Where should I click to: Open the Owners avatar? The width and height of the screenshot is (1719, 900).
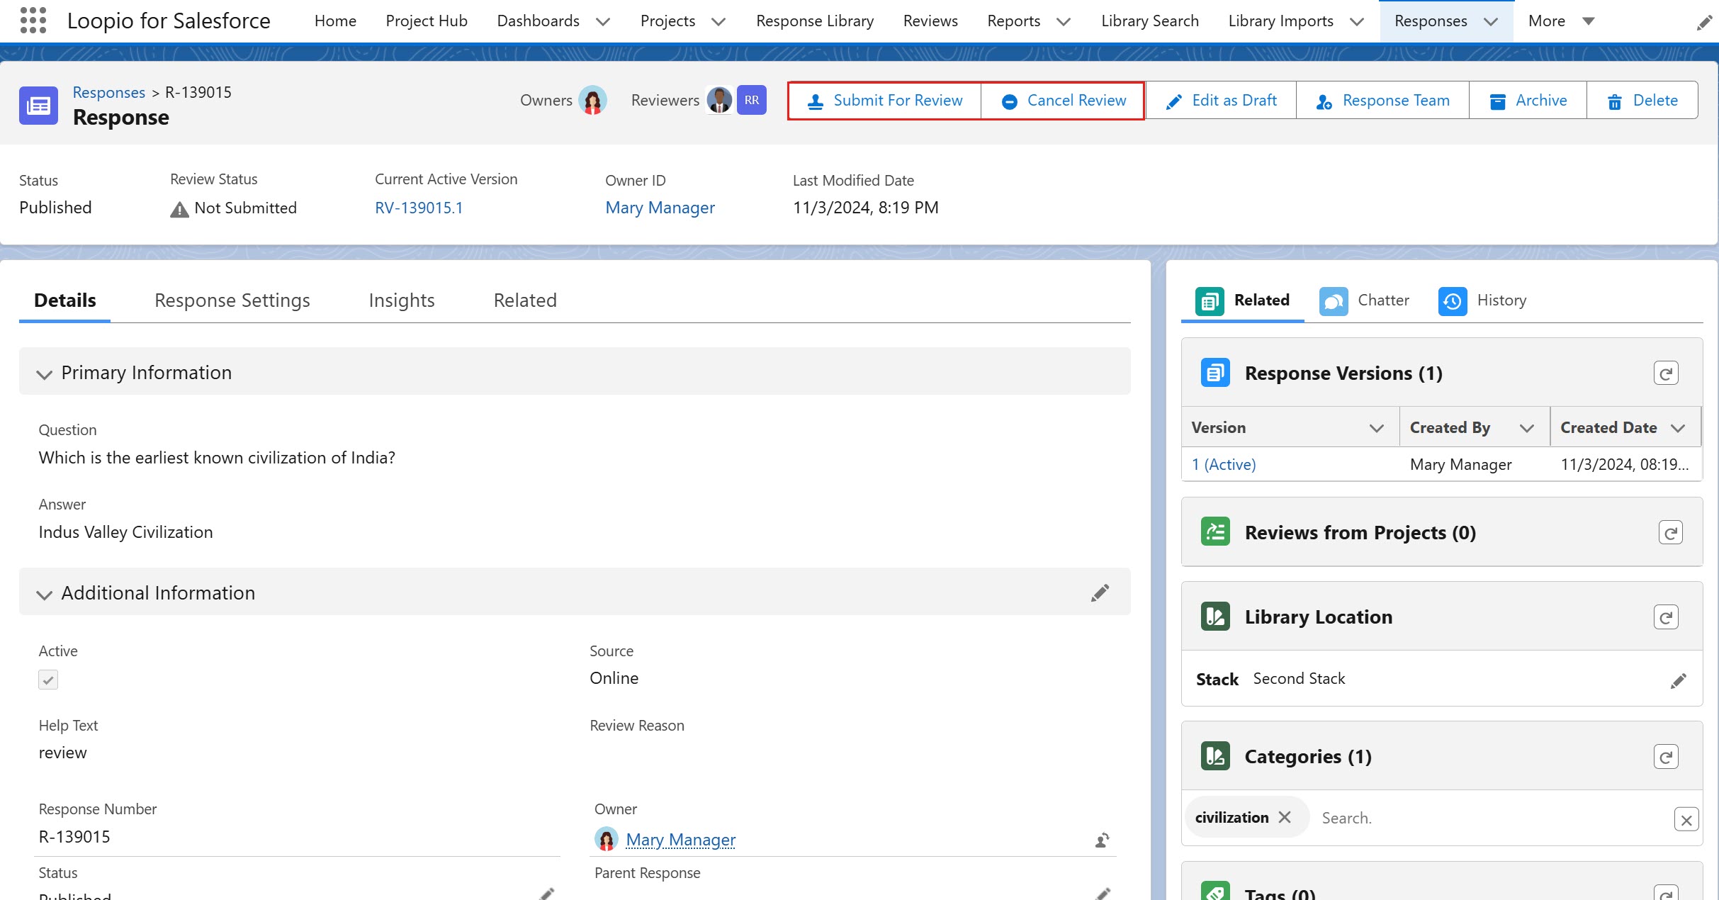point(592,101)
